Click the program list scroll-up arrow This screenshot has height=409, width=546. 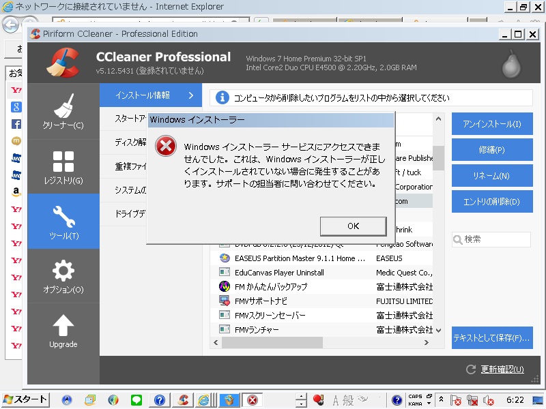point(438,119)
